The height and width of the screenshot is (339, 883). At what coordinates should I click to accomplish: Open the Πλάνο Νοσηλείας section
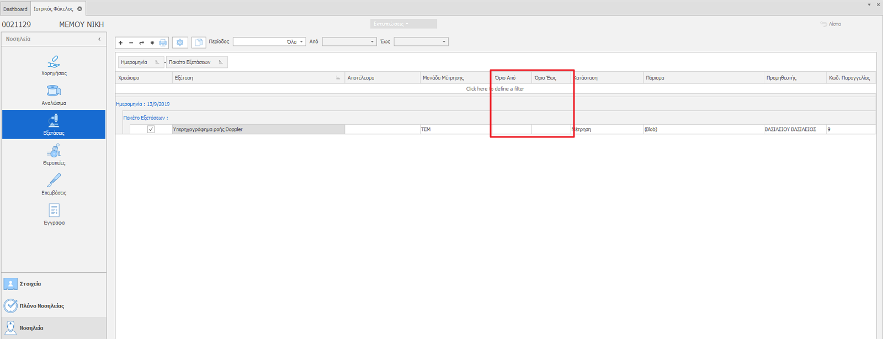point(41,306)
